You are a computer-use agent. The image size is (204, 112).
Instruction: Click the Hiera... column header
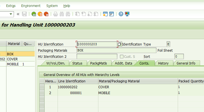(51, 81)
